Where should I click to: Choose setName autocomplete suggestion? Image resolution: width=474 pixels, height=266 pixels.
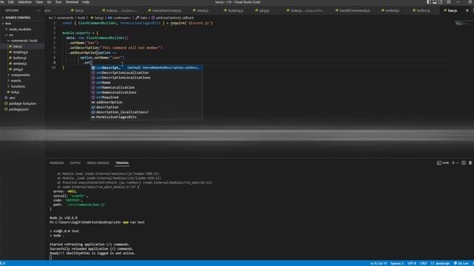click(147, 82)
